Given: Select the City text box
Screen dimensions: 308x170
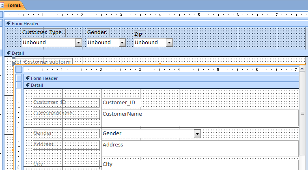Looking at the screenshot, I should point(200,165).
